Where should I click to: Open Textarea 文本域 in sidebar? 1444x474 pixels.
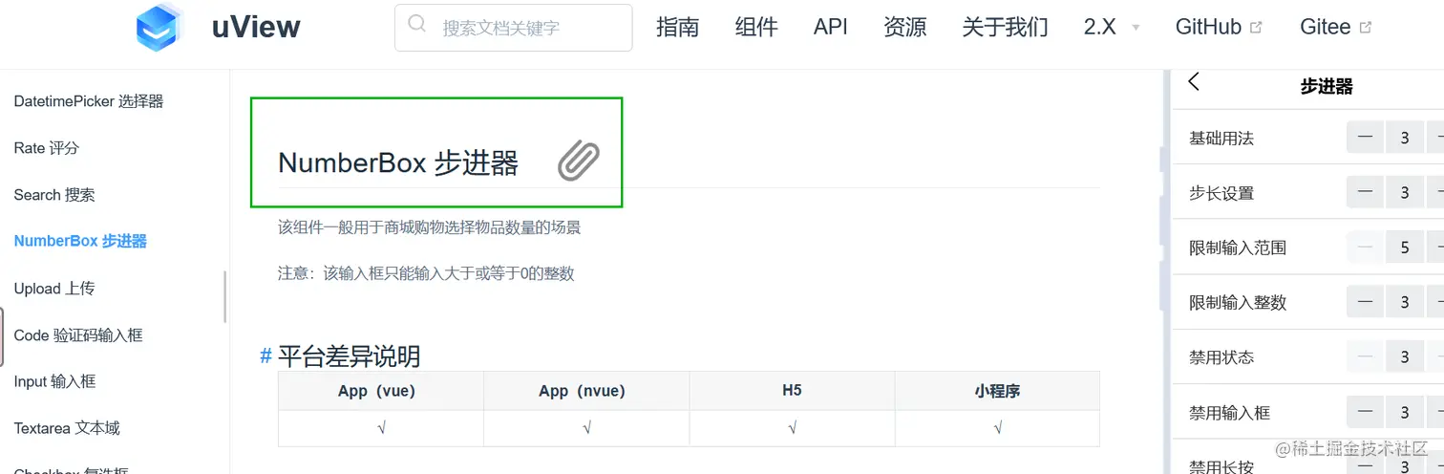tap(67, 428)
